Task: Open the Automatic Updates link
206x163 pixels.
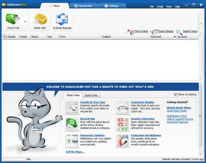Action: pyautogui.click(x=93, y=135)
